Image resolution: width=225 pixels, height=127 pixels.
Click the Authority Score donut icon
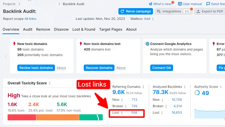197,93
